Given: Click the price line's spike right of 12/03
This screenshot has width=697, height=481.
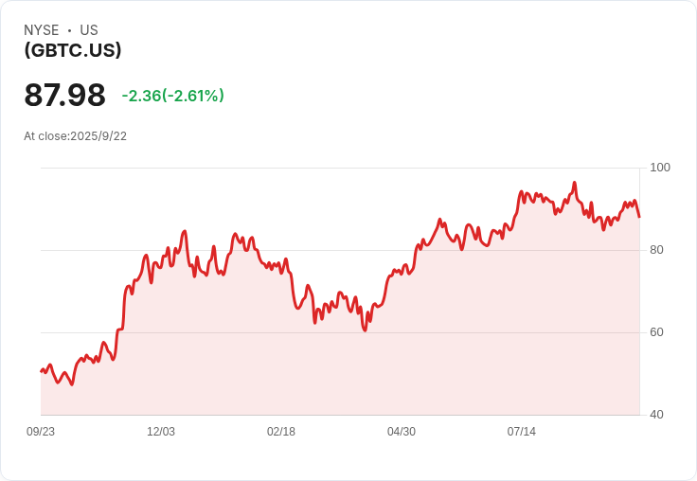Looking at the screenshot, I should (185, 231).
